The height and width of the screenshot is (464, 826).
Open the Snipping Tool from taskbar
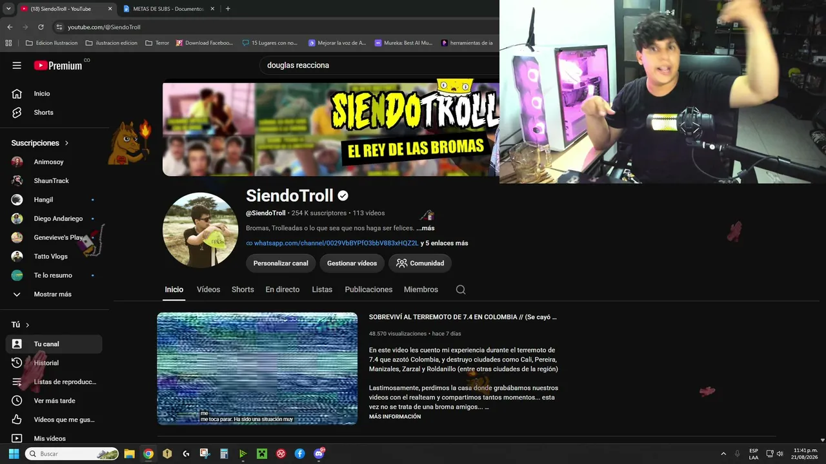point(205,454)
